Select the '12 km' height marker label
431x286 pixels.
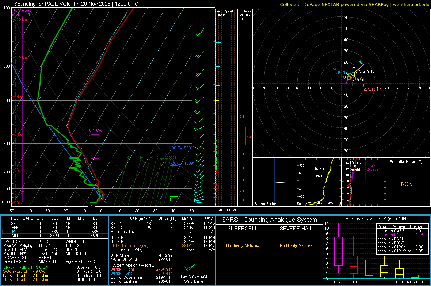point(22,58)
